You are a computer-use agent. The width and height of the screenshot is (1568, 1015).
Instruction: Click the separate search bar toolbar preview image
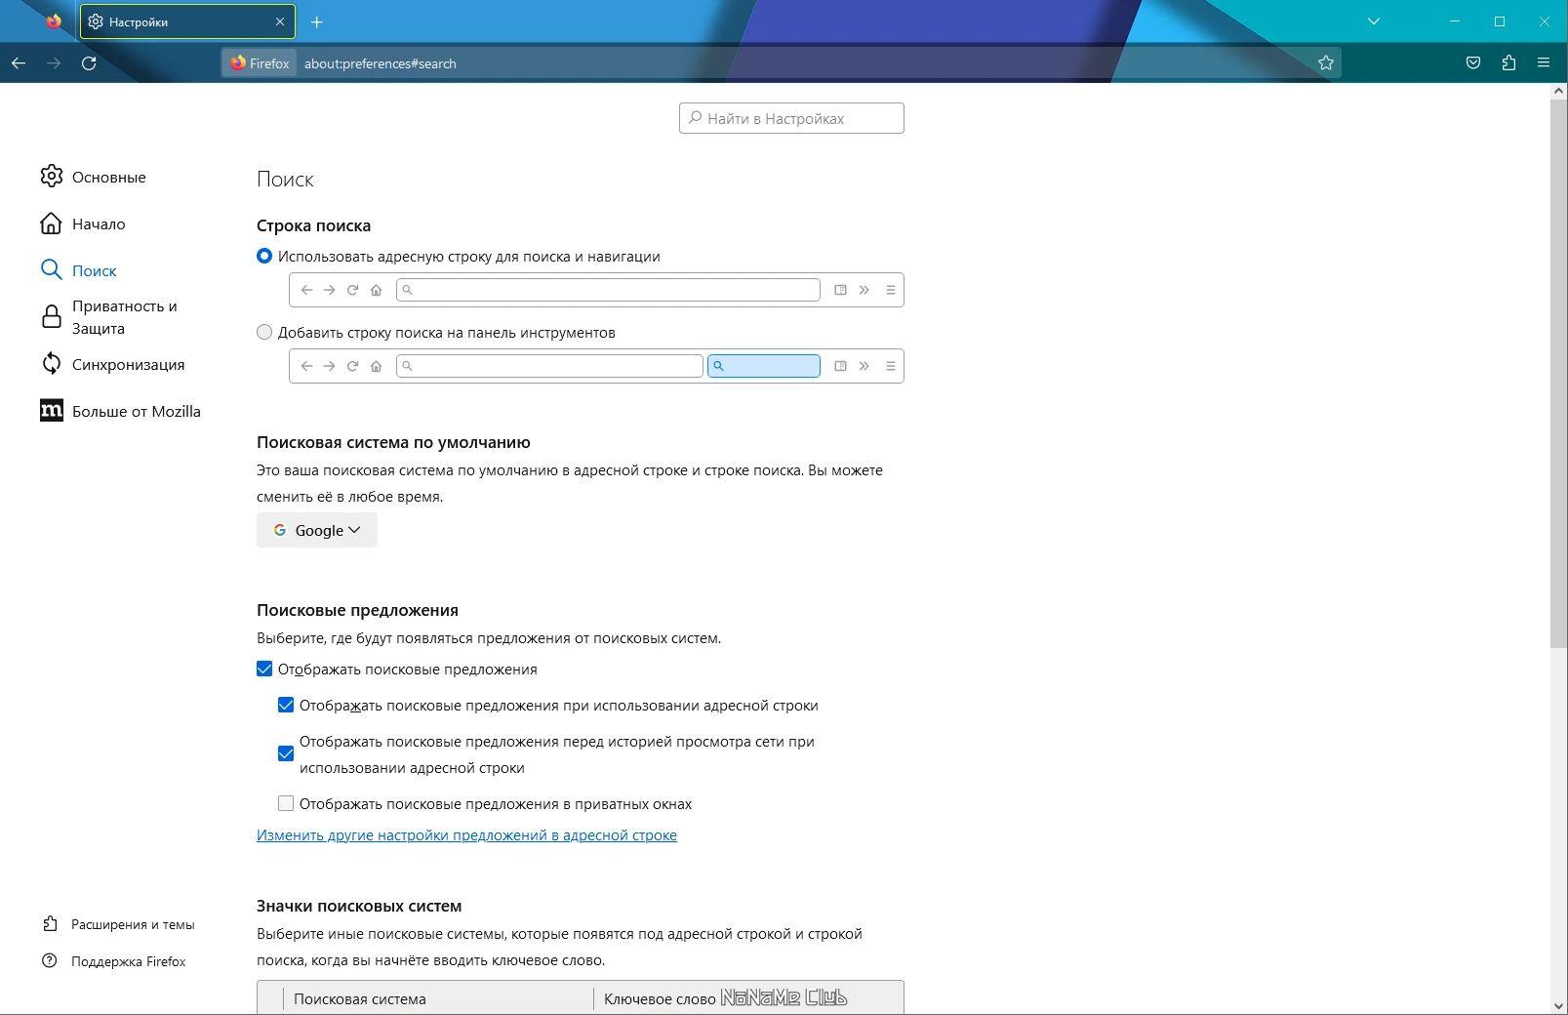click(x=596, y=366)
